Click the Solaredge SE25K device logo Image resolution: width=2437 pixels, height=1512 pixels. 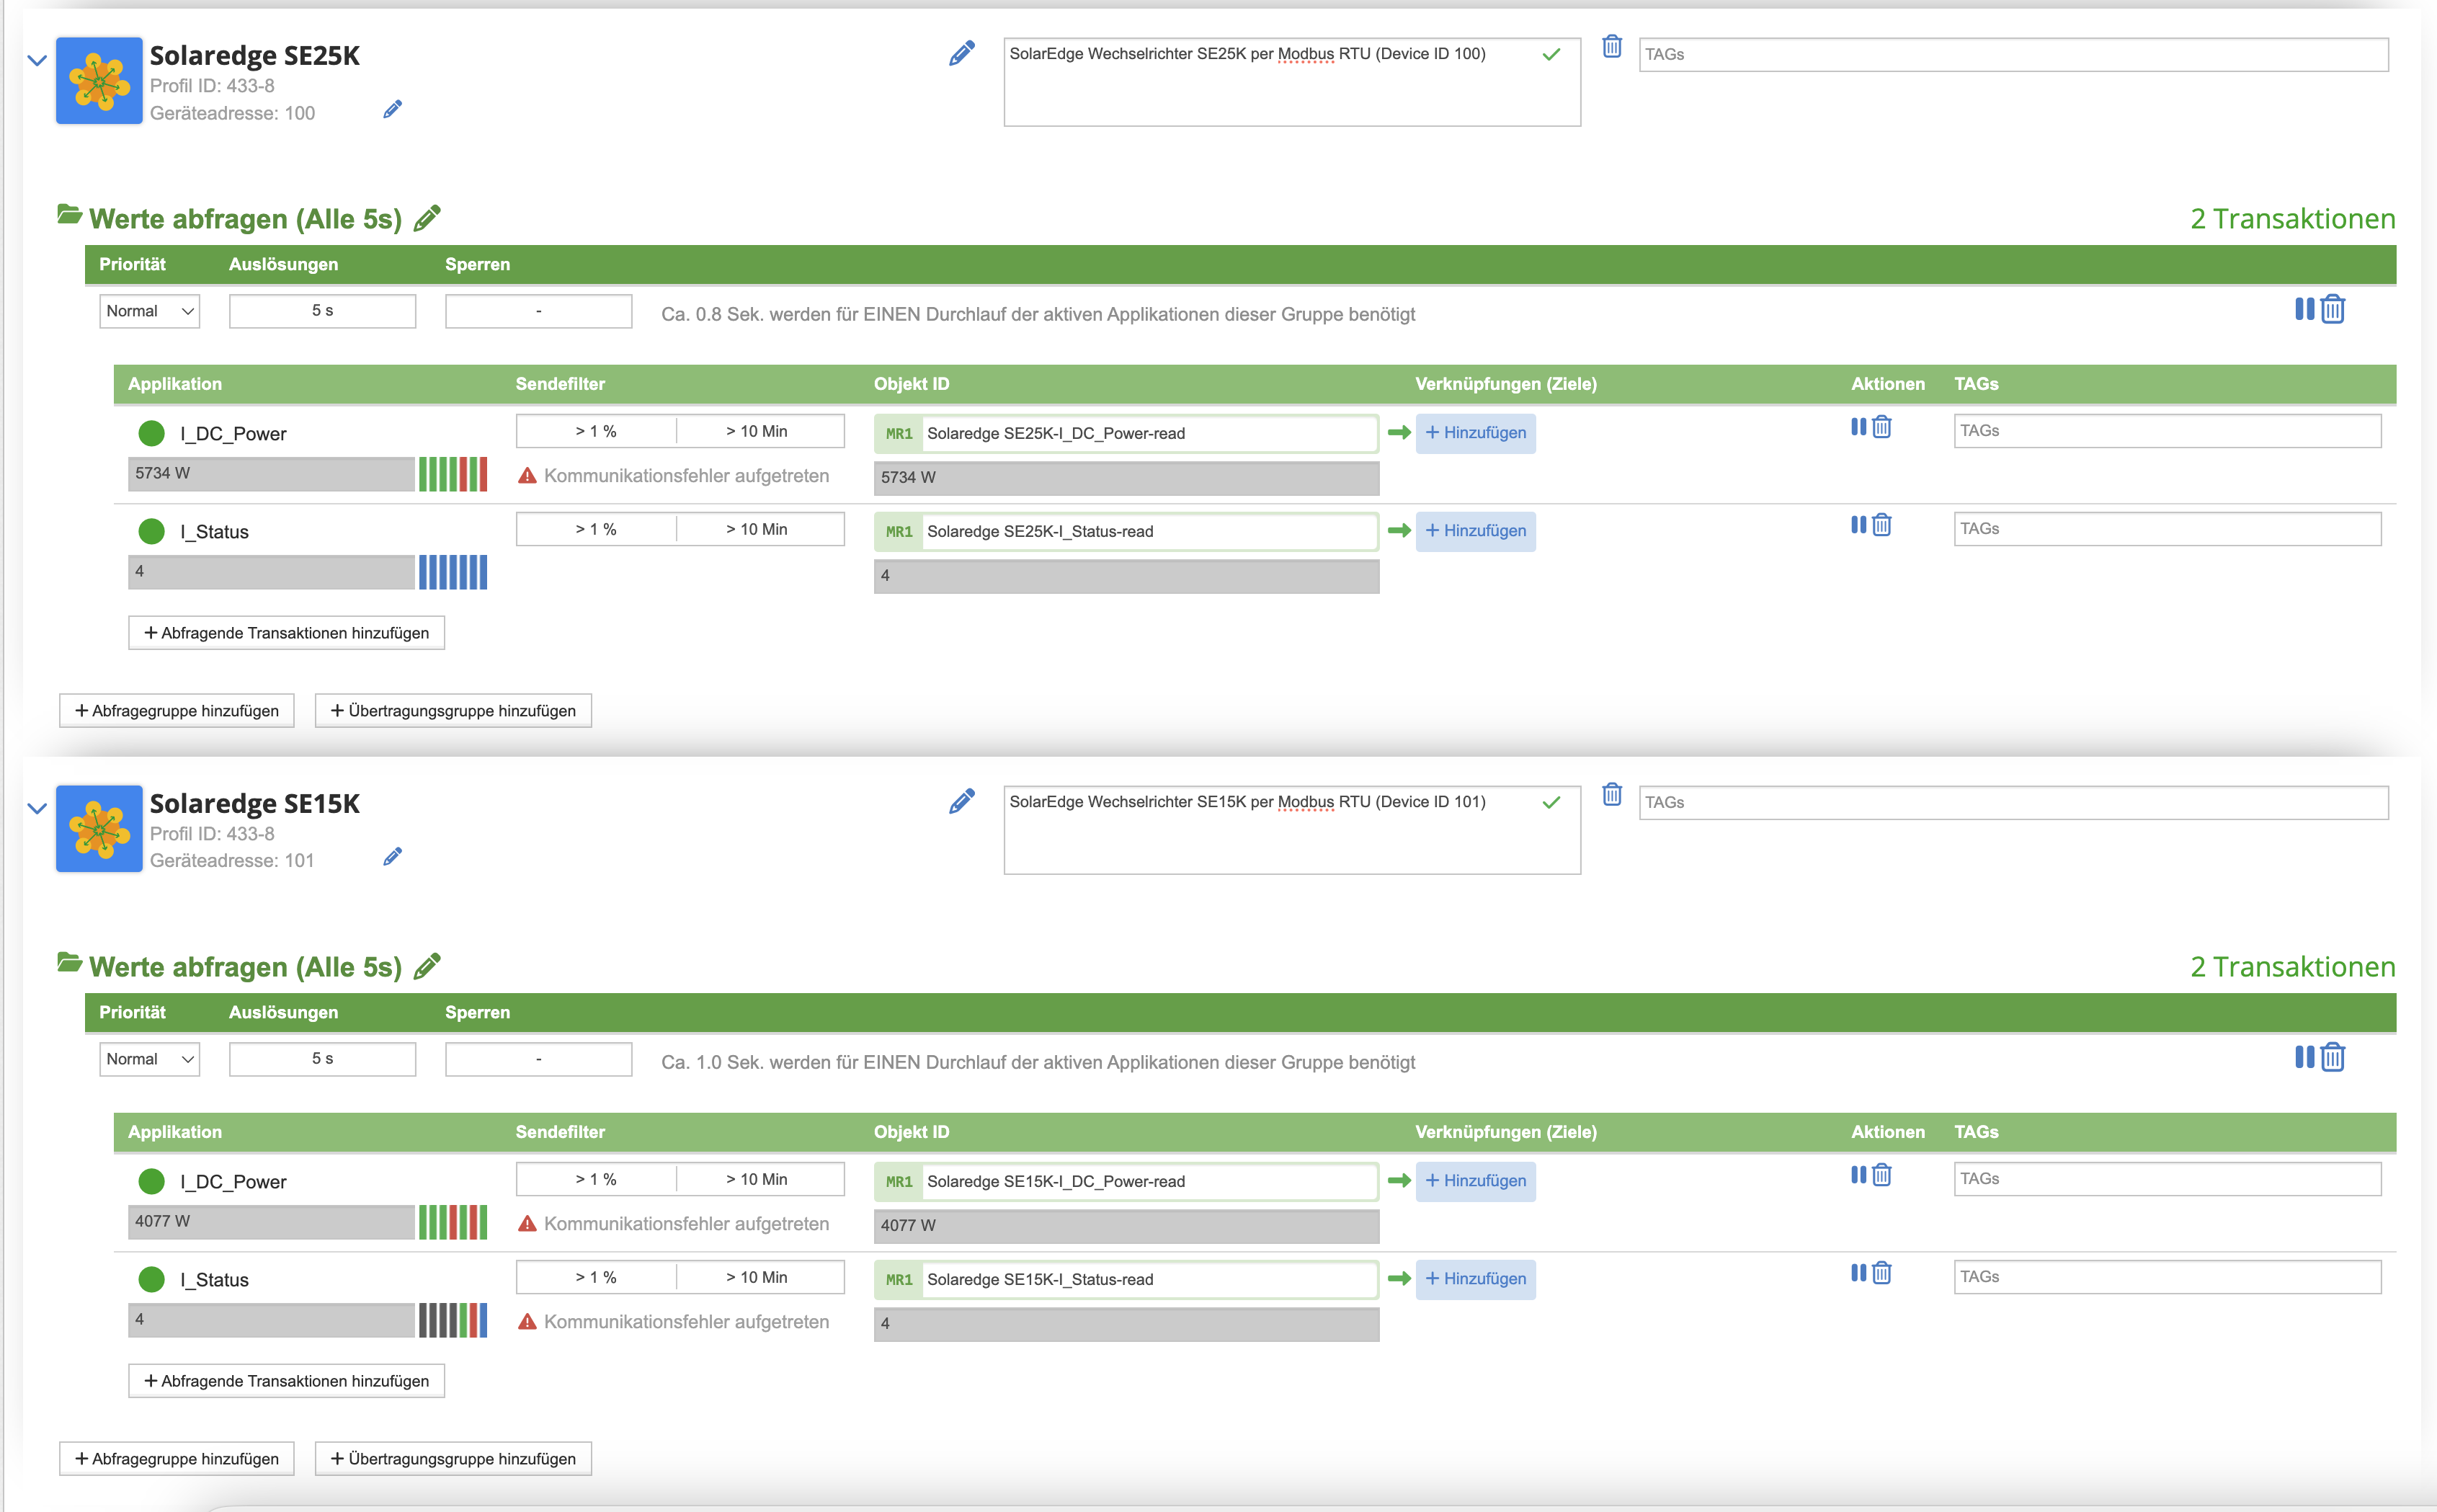[x=99, y=81]
